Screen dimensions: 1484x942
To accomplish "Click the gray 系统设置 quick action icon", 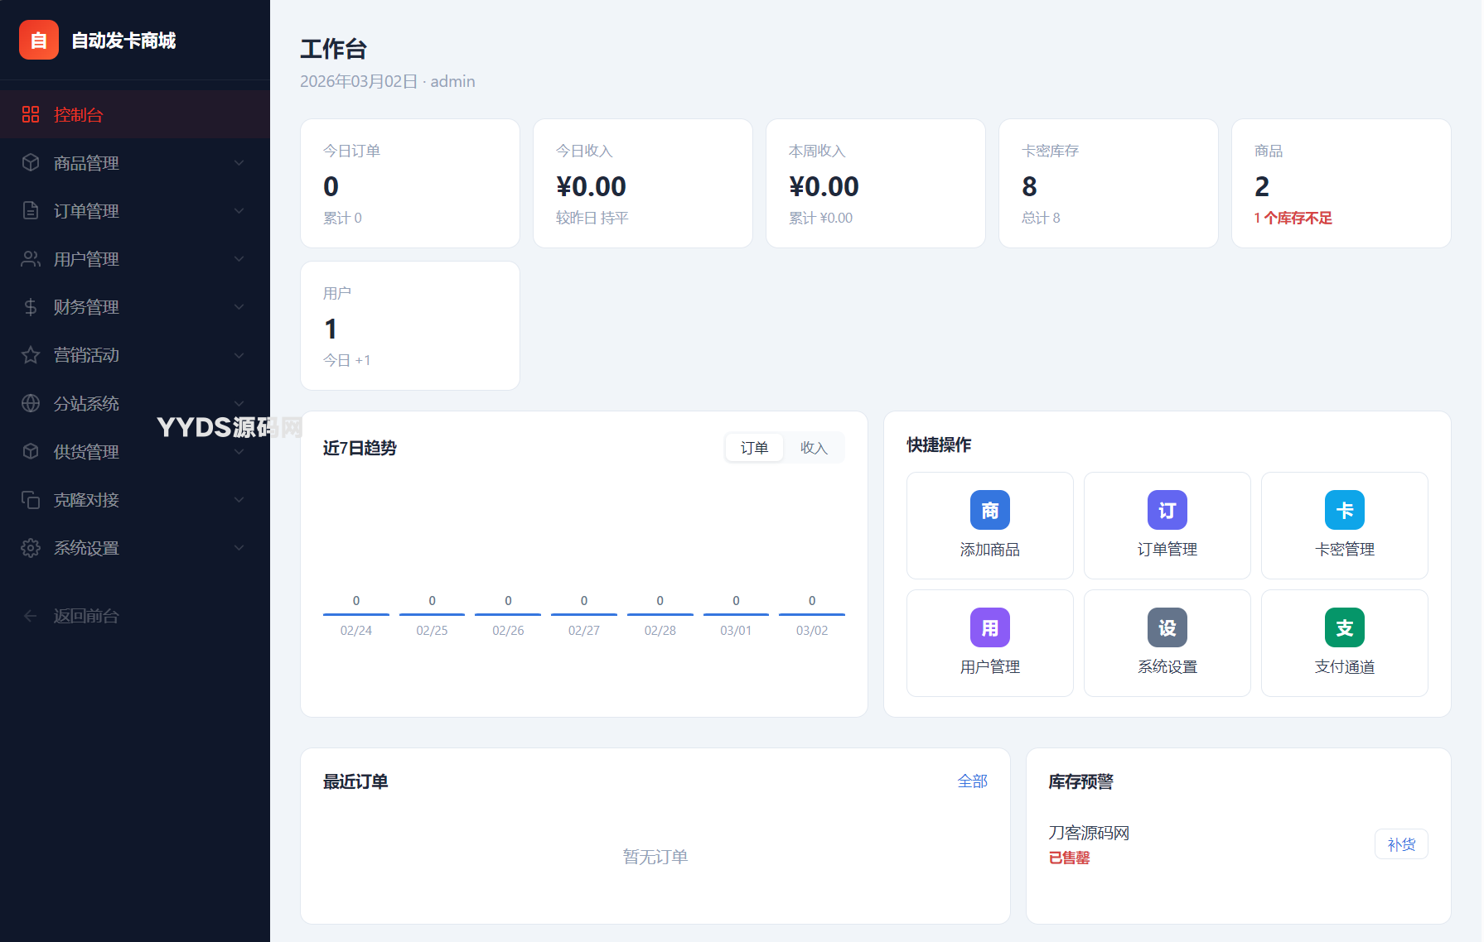I will pyautogui.click(x=1167, y=627).
